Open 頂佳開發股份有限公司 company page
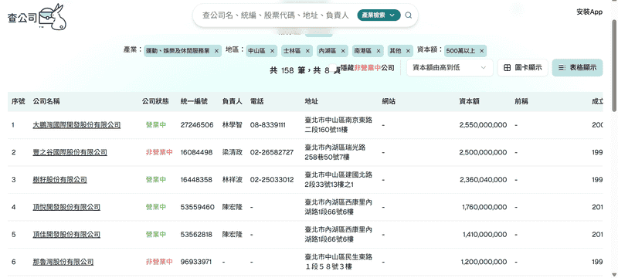 66,235
